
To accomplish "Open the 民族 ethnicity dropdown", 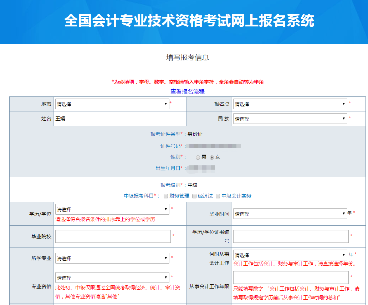I will click(290, 119).
